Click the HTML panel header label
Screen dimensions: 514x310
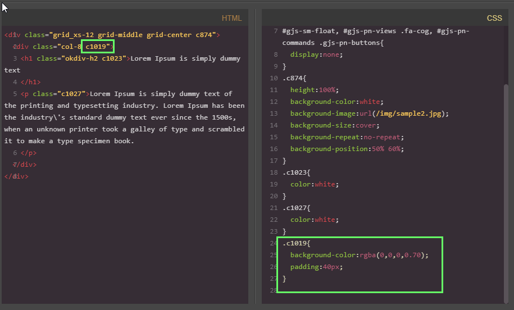[x=231, y=18]
